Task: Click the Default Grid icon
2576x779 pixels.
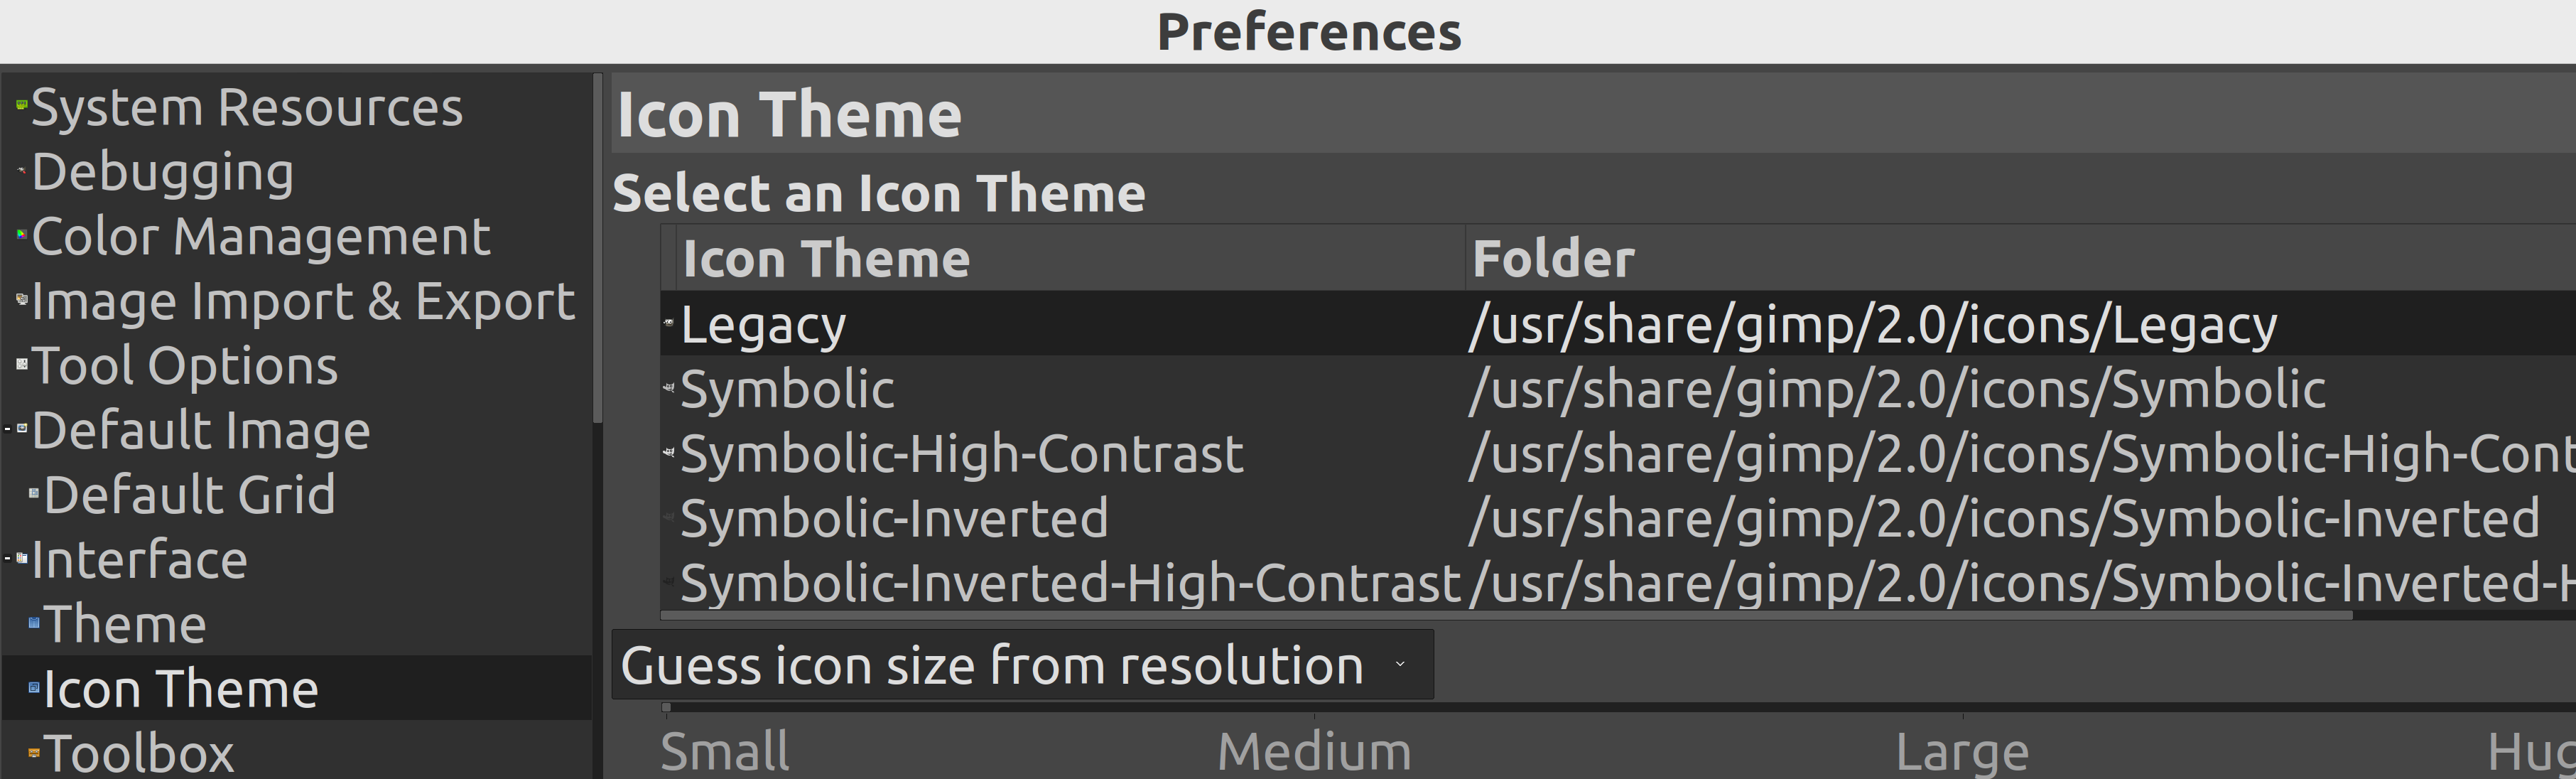Action: tap(34, 493)
